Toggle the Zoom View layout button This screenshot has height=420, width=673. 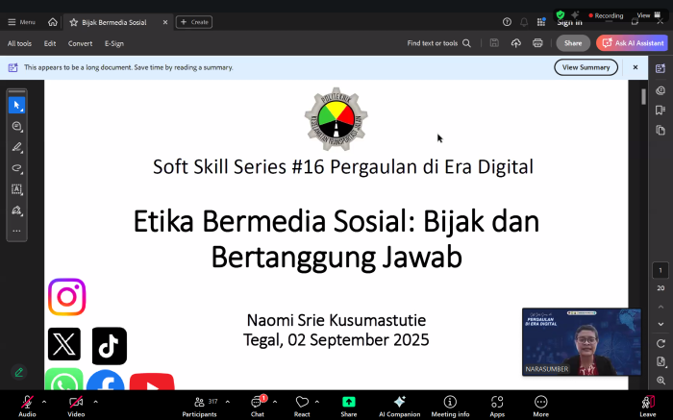pos(643,16)
